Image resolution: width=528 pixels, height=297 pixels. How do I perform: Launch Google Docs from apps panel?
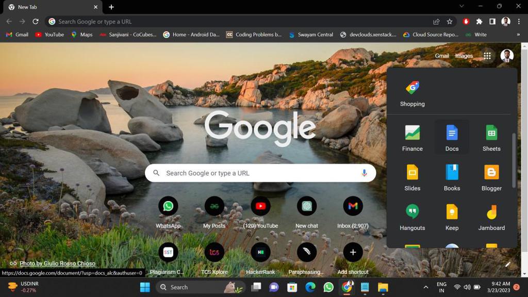pos(452,138)
